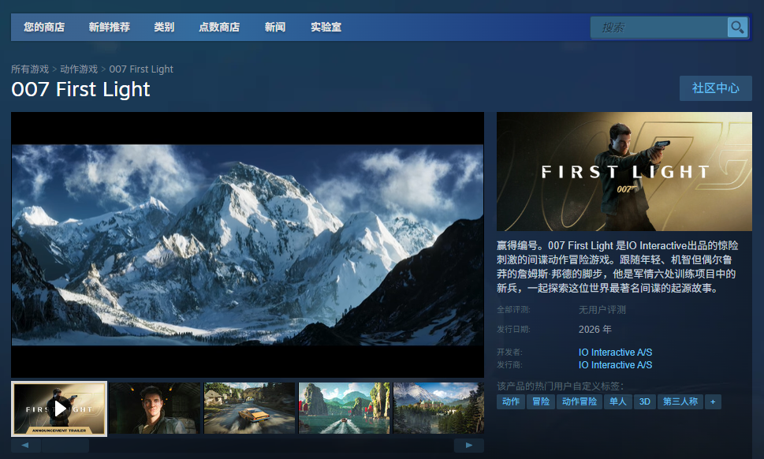Click the 007 First Light page title

tap(81, 89)
